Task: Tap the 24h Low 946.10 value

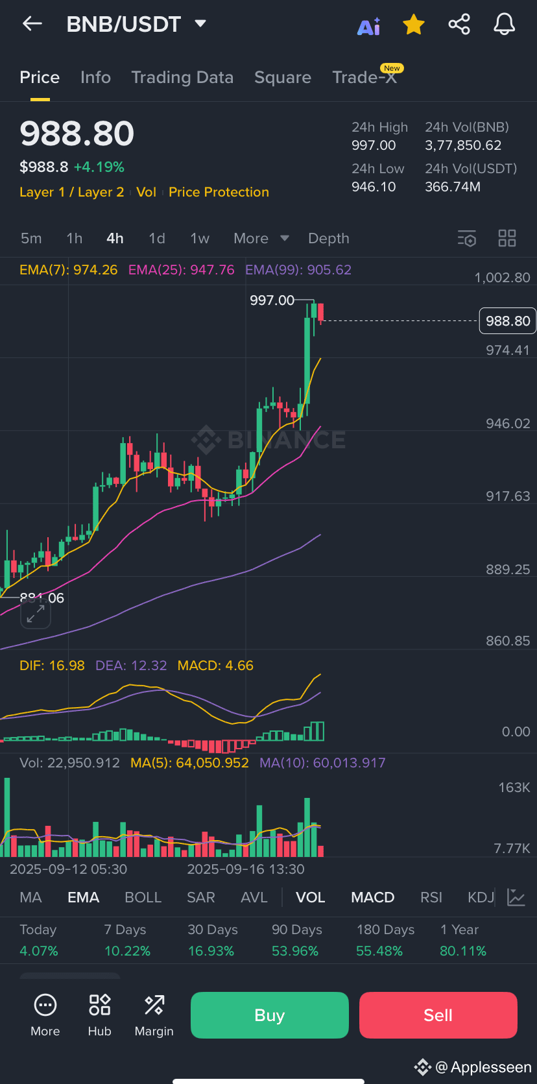Action: point(374,187)
